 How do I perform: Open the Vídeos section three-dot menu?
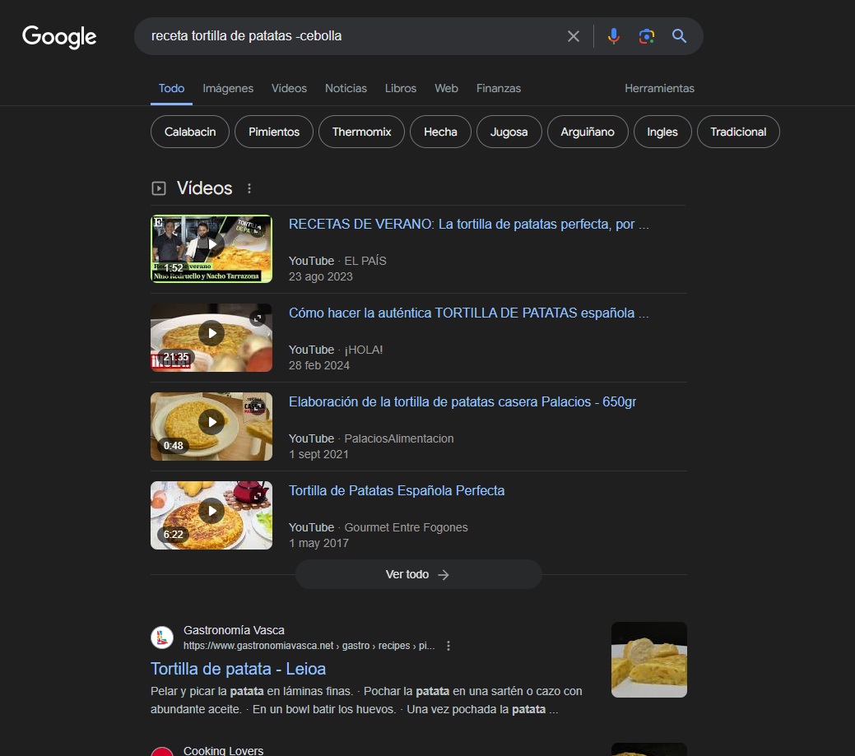pos(249,188)
